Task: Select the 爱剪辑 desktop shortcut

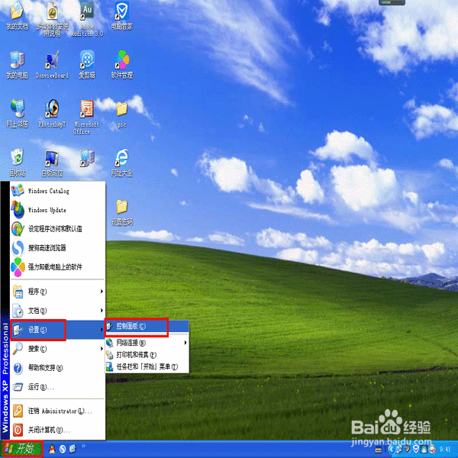Action: click(x=87, y=65)
